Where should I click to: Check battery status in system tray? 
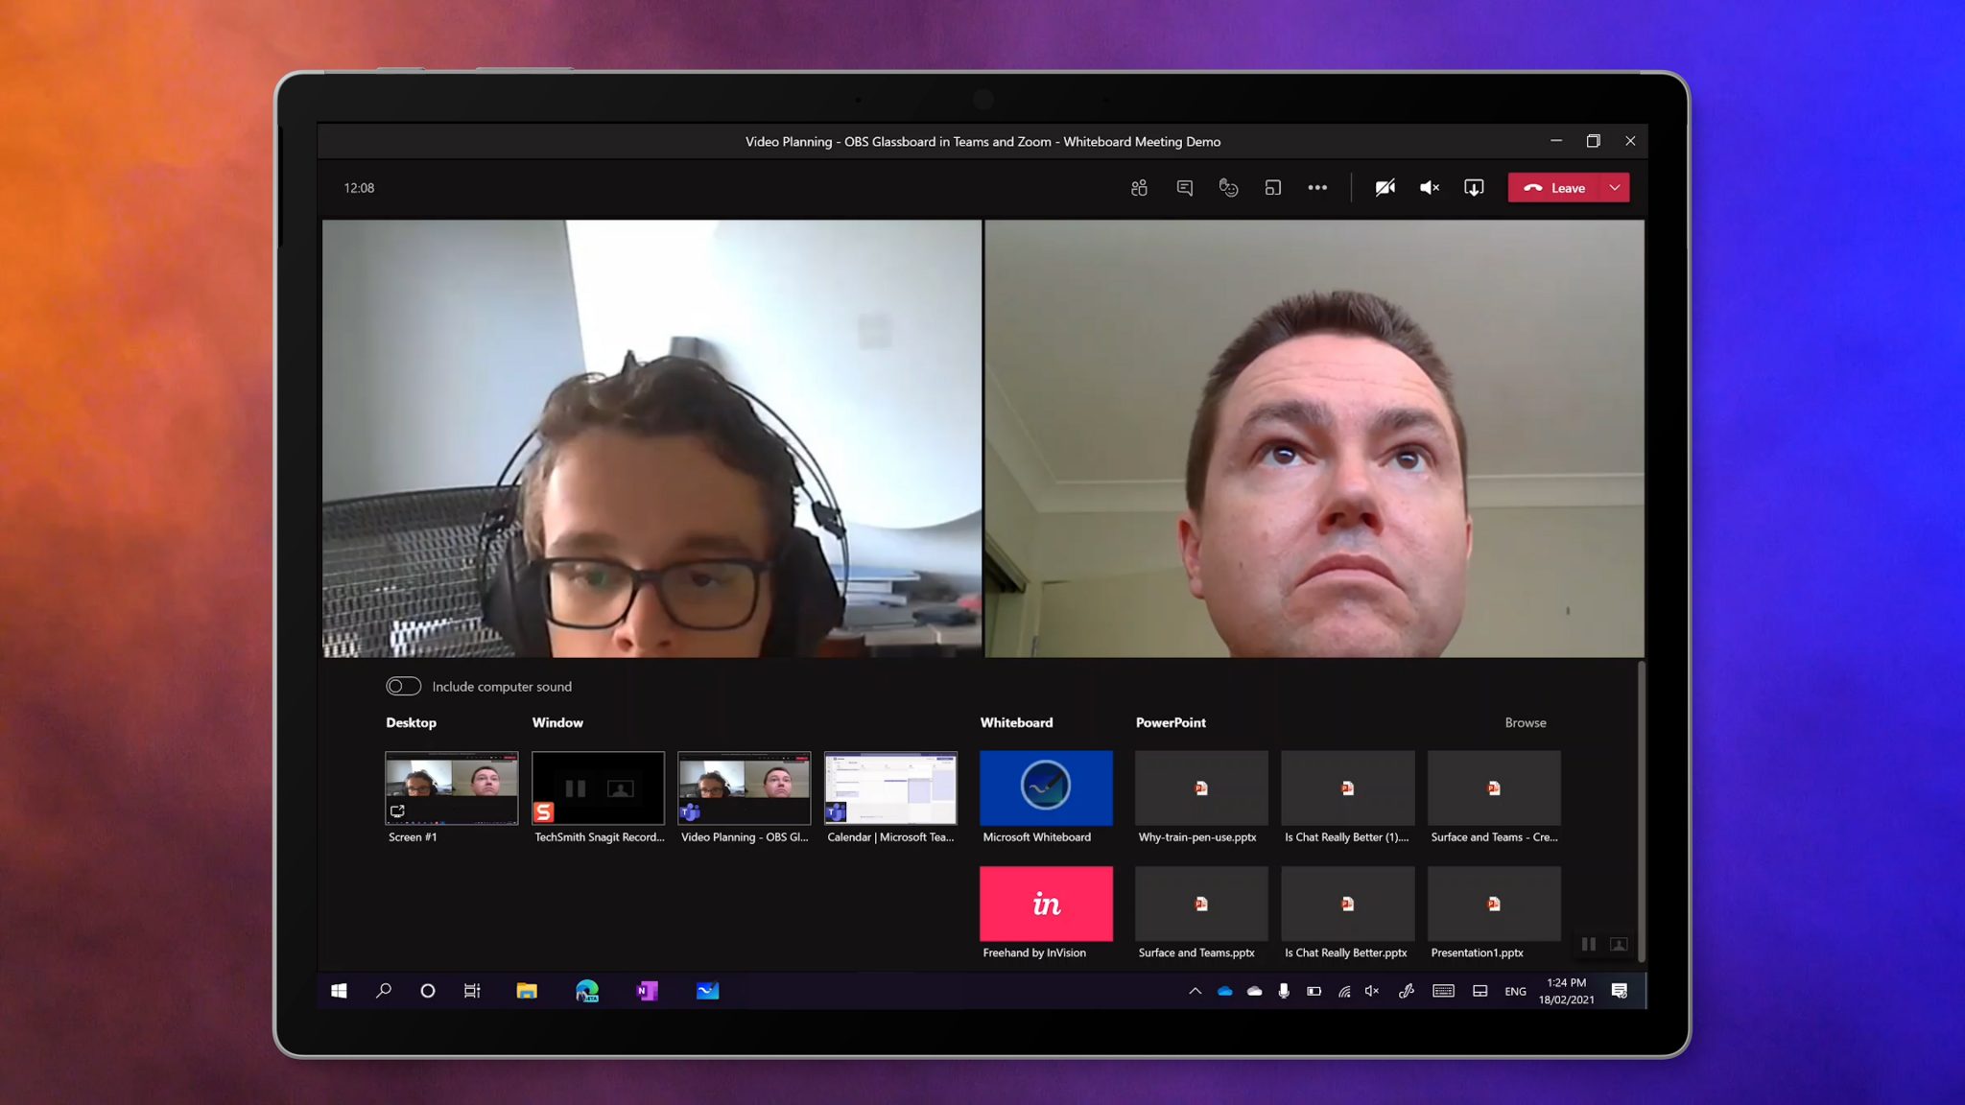1314,991
